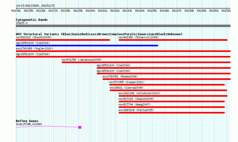Click the 84141k ruler position

tap(103, 11)
